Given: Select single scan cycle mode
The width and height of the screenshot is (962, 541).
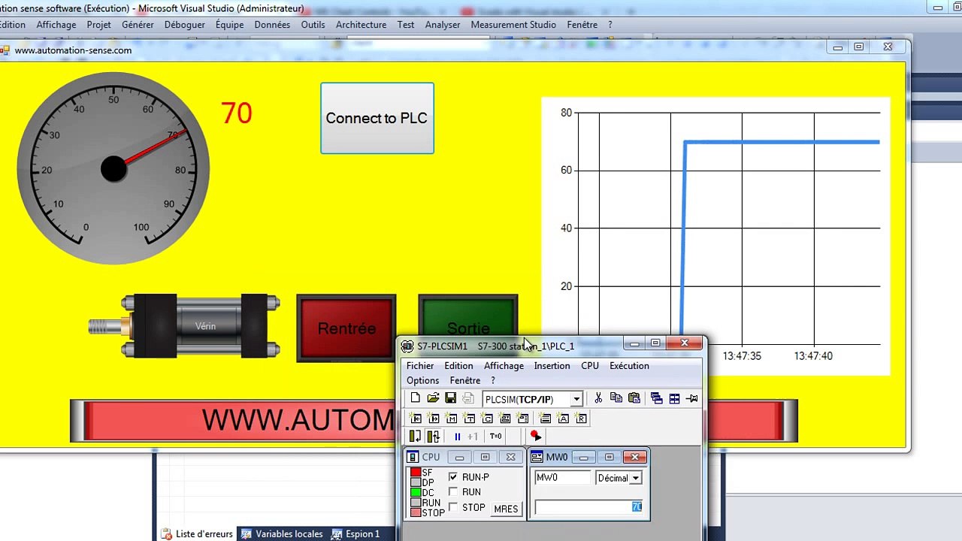Looking at the screenshot, I should click(x=416, y=436).
